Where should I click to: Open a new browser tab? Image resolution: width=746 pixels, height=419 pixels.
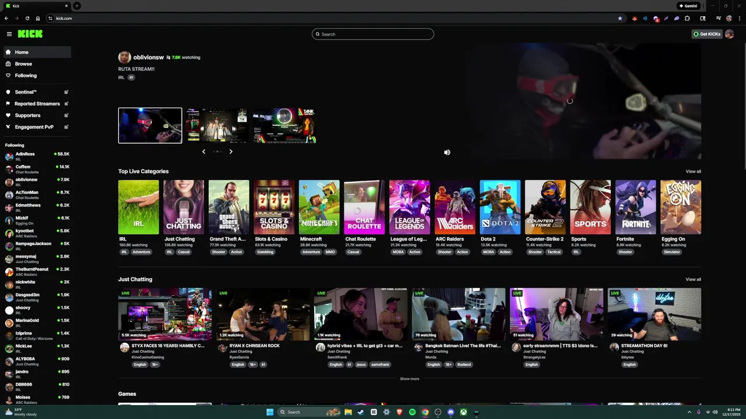coord(76,6)
